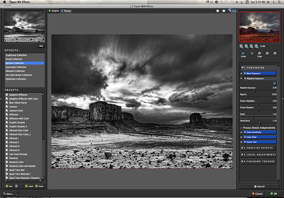
Task: Click the Undo arrow icon
Action: click(x=243, y=53)
